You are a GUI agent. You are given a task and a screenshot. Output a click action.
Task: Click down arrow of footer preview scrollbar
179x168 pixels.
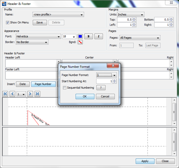[174, 154]
